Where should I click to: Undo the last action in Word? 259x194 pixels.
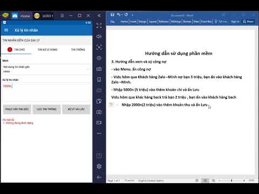(x=119, y=15)
